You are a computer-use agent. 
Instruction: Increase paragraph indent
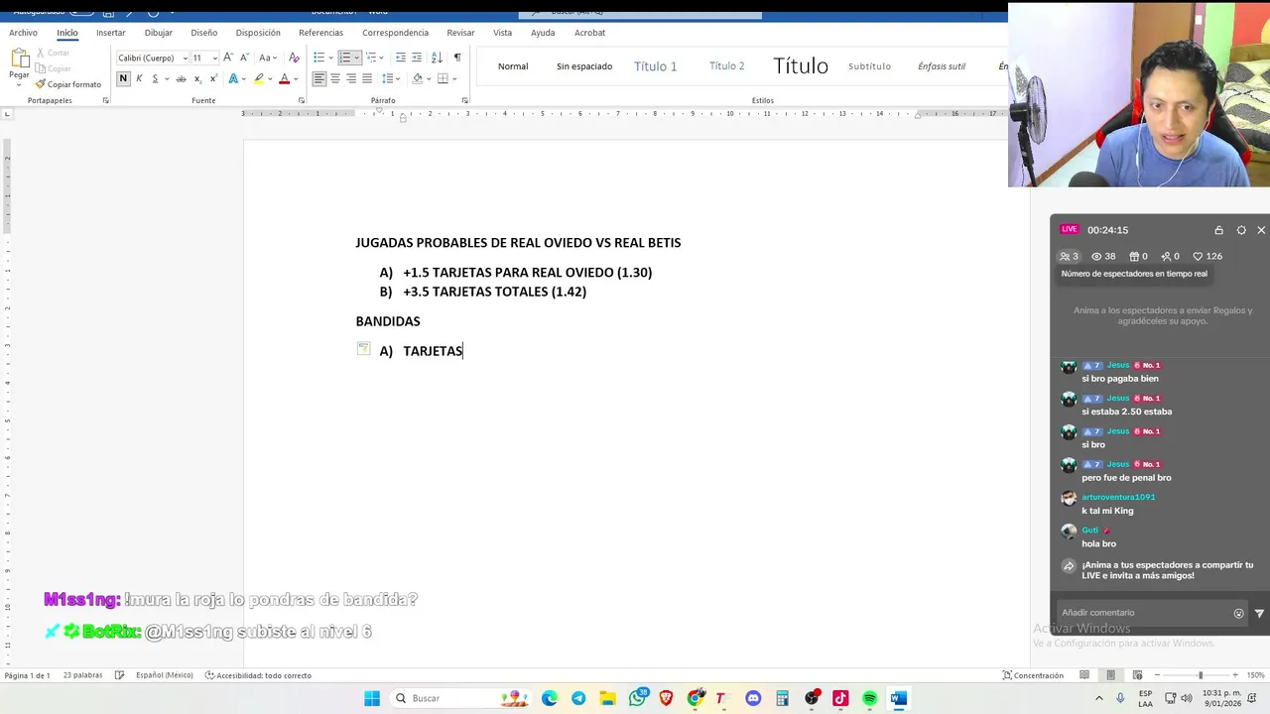pyautogui.click(x=417, y=58)
